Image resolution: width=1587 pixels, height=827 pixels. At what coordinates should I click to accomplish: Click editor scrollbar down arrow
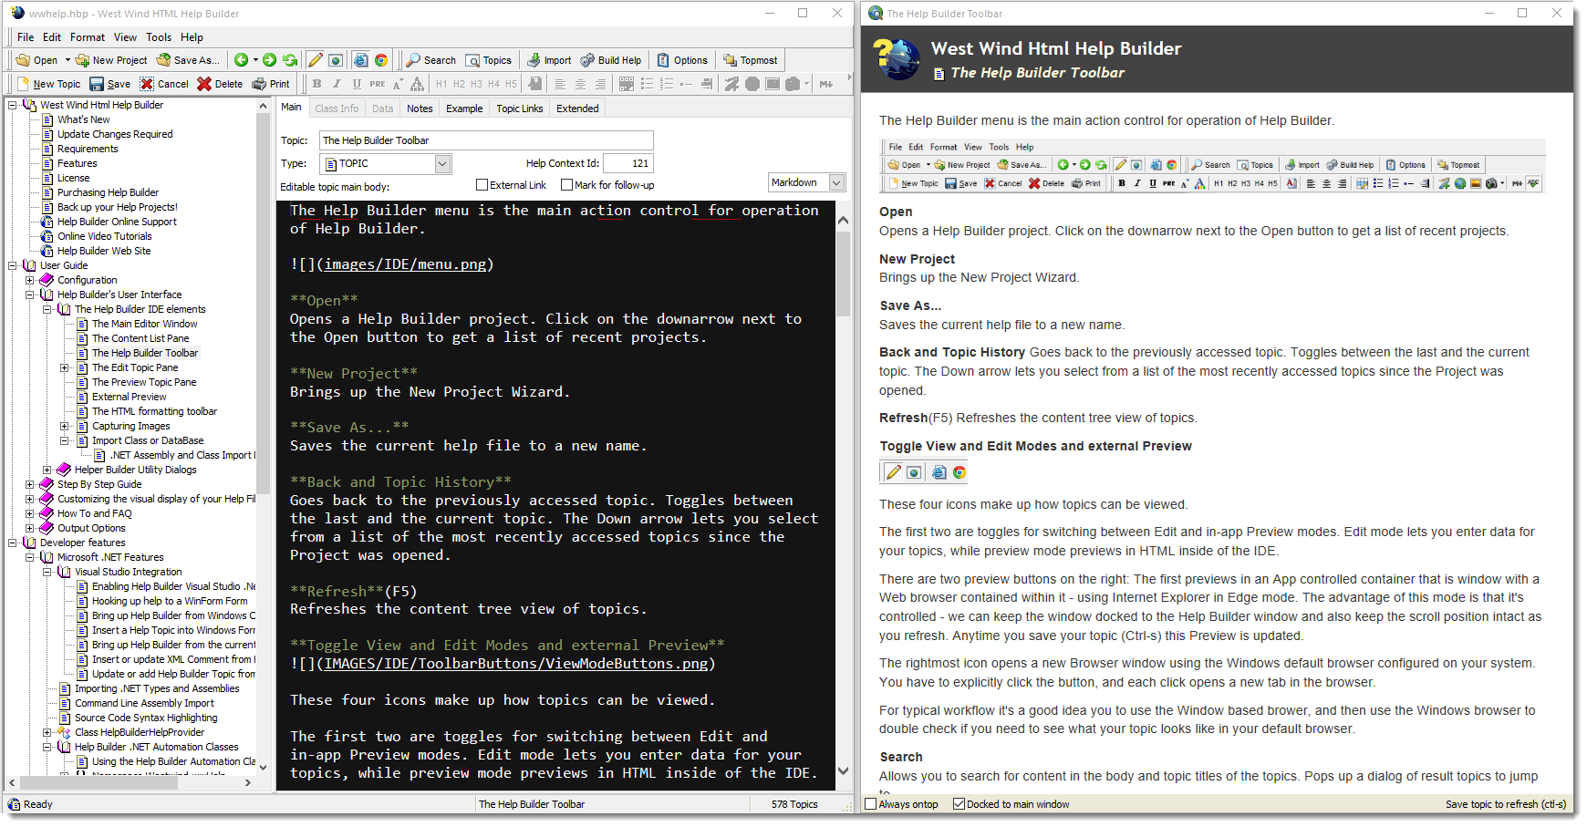[843, 771]
